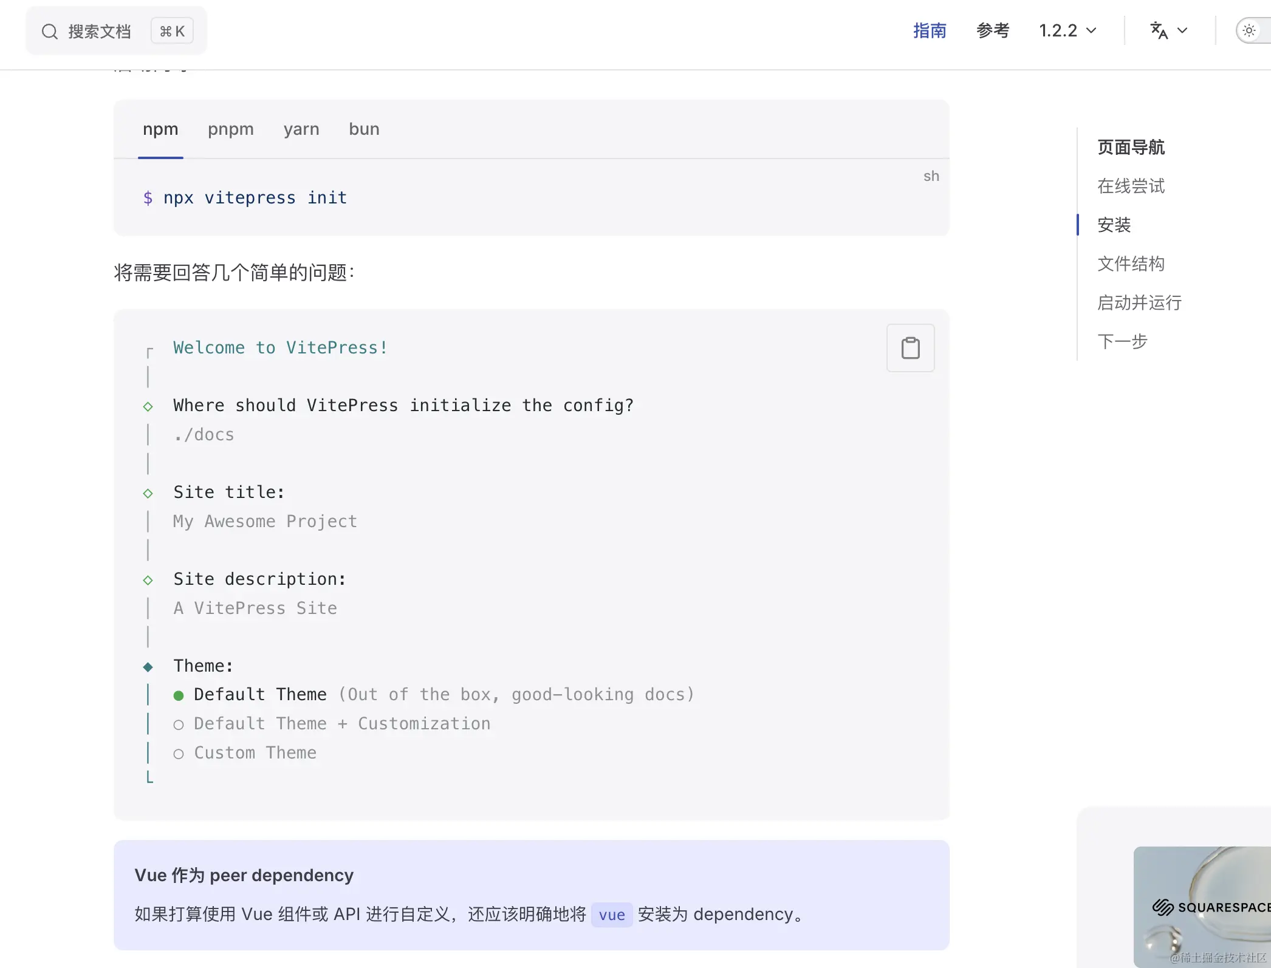Click the language translation icon
The height and width of the screenshot is (968, 1271).
point(1159,30)
